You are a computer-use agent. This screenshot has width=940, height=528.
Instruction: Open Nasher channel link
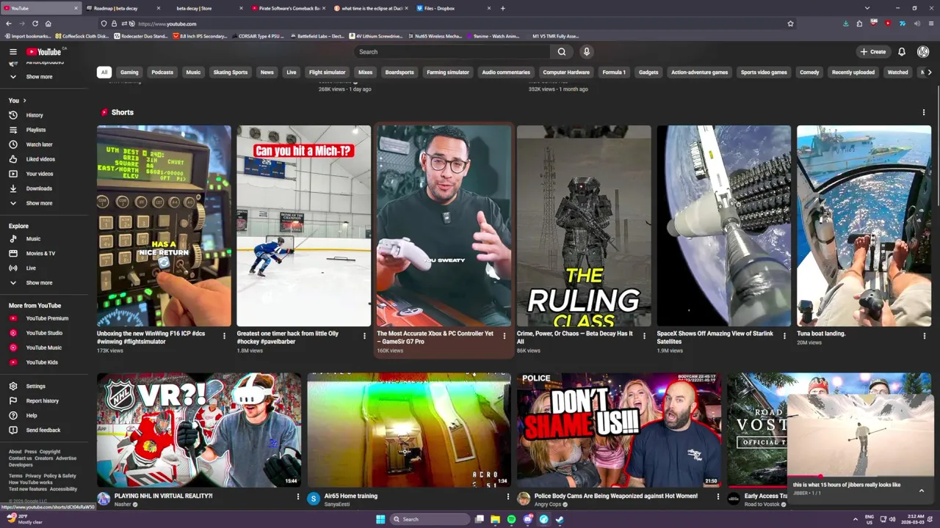pyautogui.click(x=122, y=504)
